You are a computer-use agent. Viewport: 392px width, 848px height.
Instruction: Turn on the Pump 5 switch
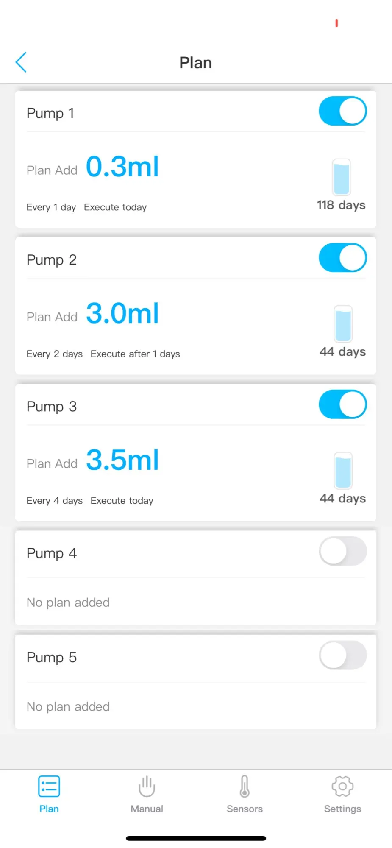pyautogui.click(x=342, y=656)
